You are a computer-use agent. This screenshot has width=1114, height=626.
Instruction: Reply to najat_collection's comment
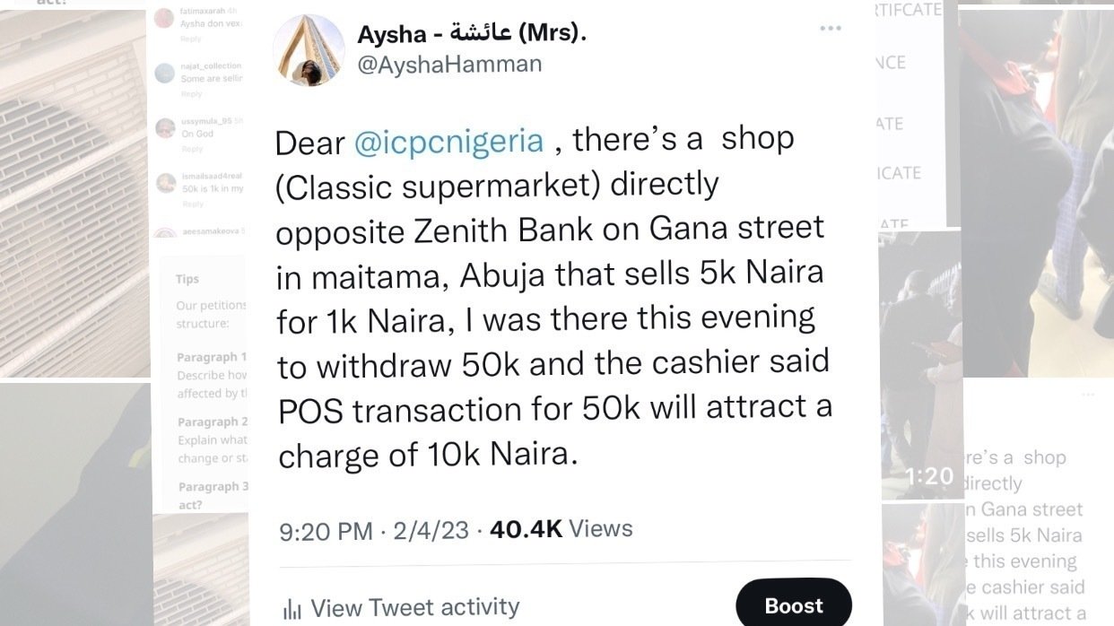pos(193,93)
